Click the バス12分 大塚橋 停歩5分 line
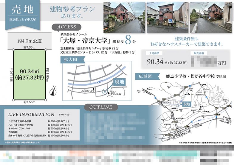The height and width of the screenshot is (165, 234). point(97,53)
